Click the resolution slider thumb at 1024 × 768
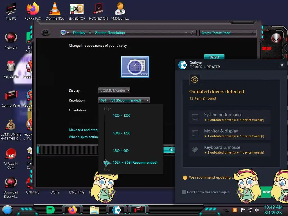 coord(105,162)
